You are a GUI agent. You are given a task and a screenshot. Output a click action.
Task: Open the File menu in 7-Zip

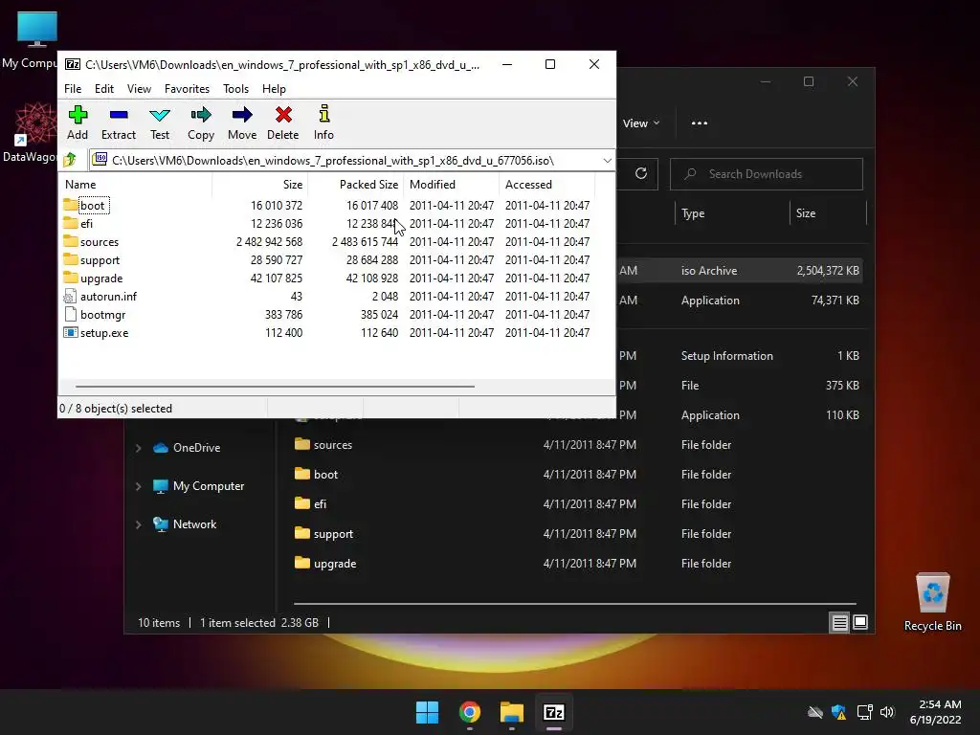point(73,89)
